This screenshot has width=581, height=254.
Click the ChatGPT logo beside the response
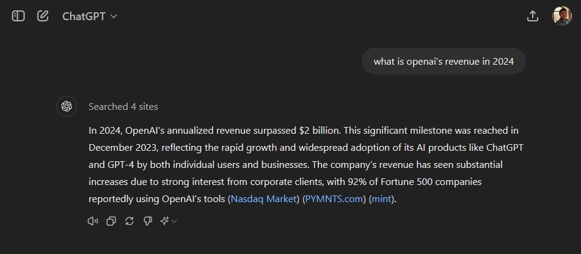(x=67, y=106)
